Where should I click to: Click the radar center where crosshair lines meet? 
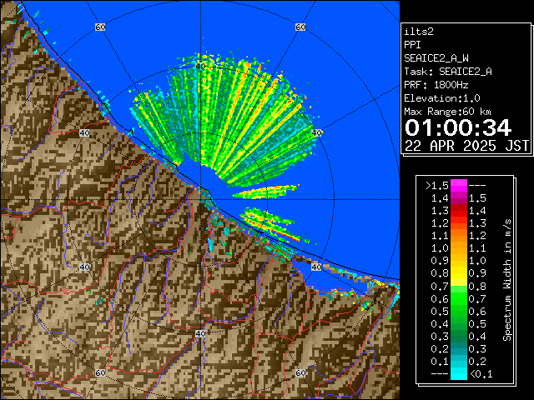(200, 200)
